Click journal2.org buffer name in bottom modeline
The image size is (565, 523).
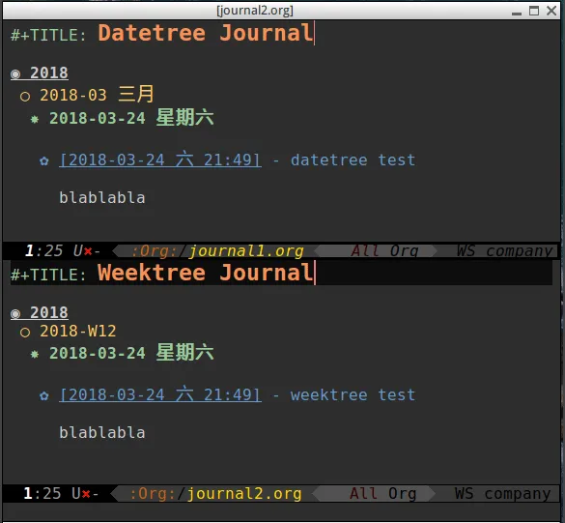coord(244,494)
